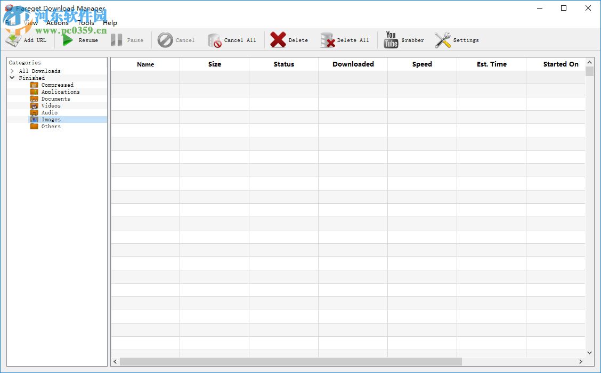Click the Add URL button label

click(35, 40)
